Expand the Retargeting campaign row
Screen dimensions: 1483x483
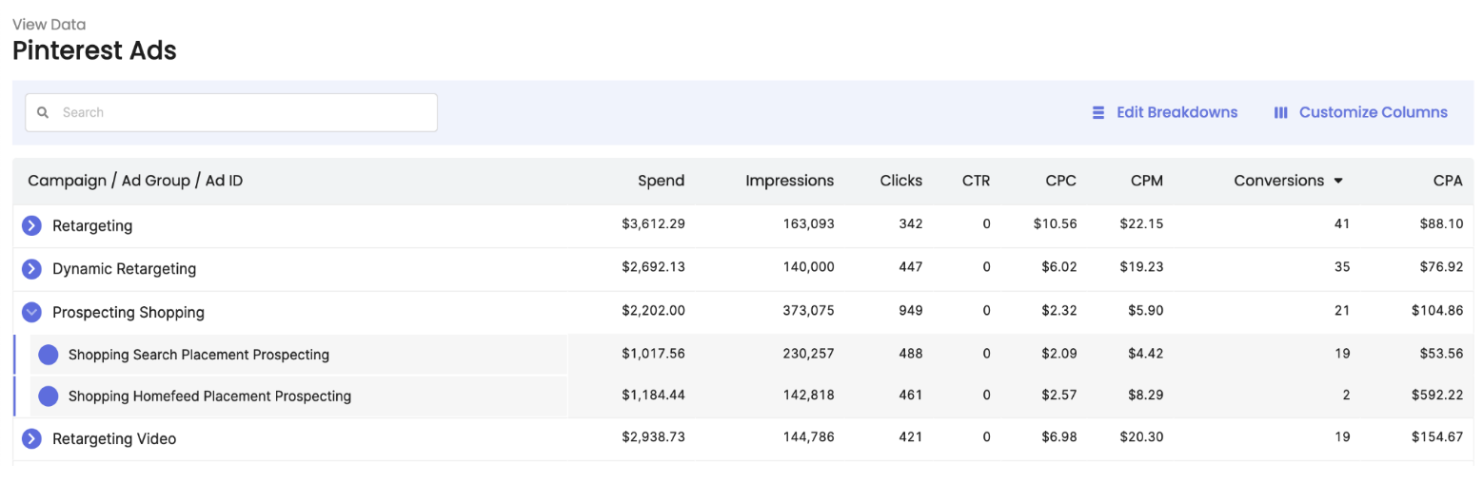click(31, 226)
